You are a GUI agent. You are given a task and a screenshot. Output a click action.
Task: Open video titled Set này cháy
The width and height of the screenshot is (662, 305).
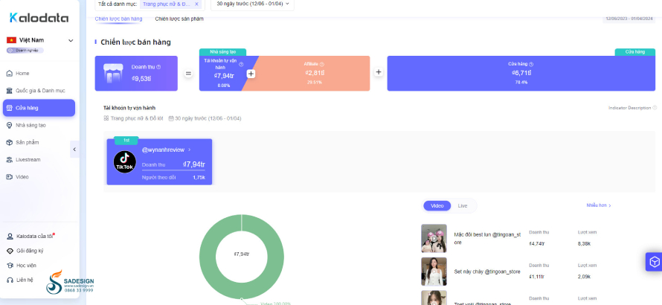click(487, 272)
